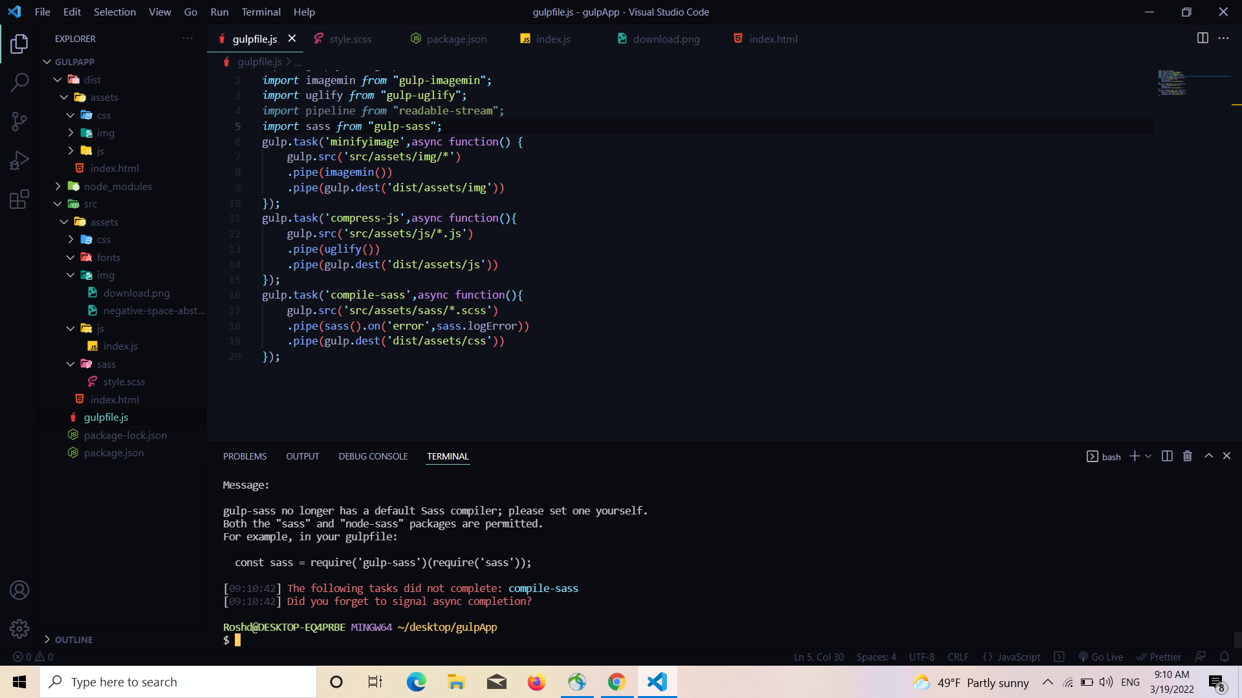Switch to the style.scss tab
The width and height of the screenshot is (1242, 698).
pos(350,39)
